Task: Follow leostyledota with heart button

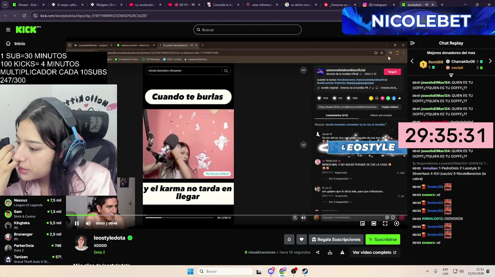Action: (x=302, y=239)
